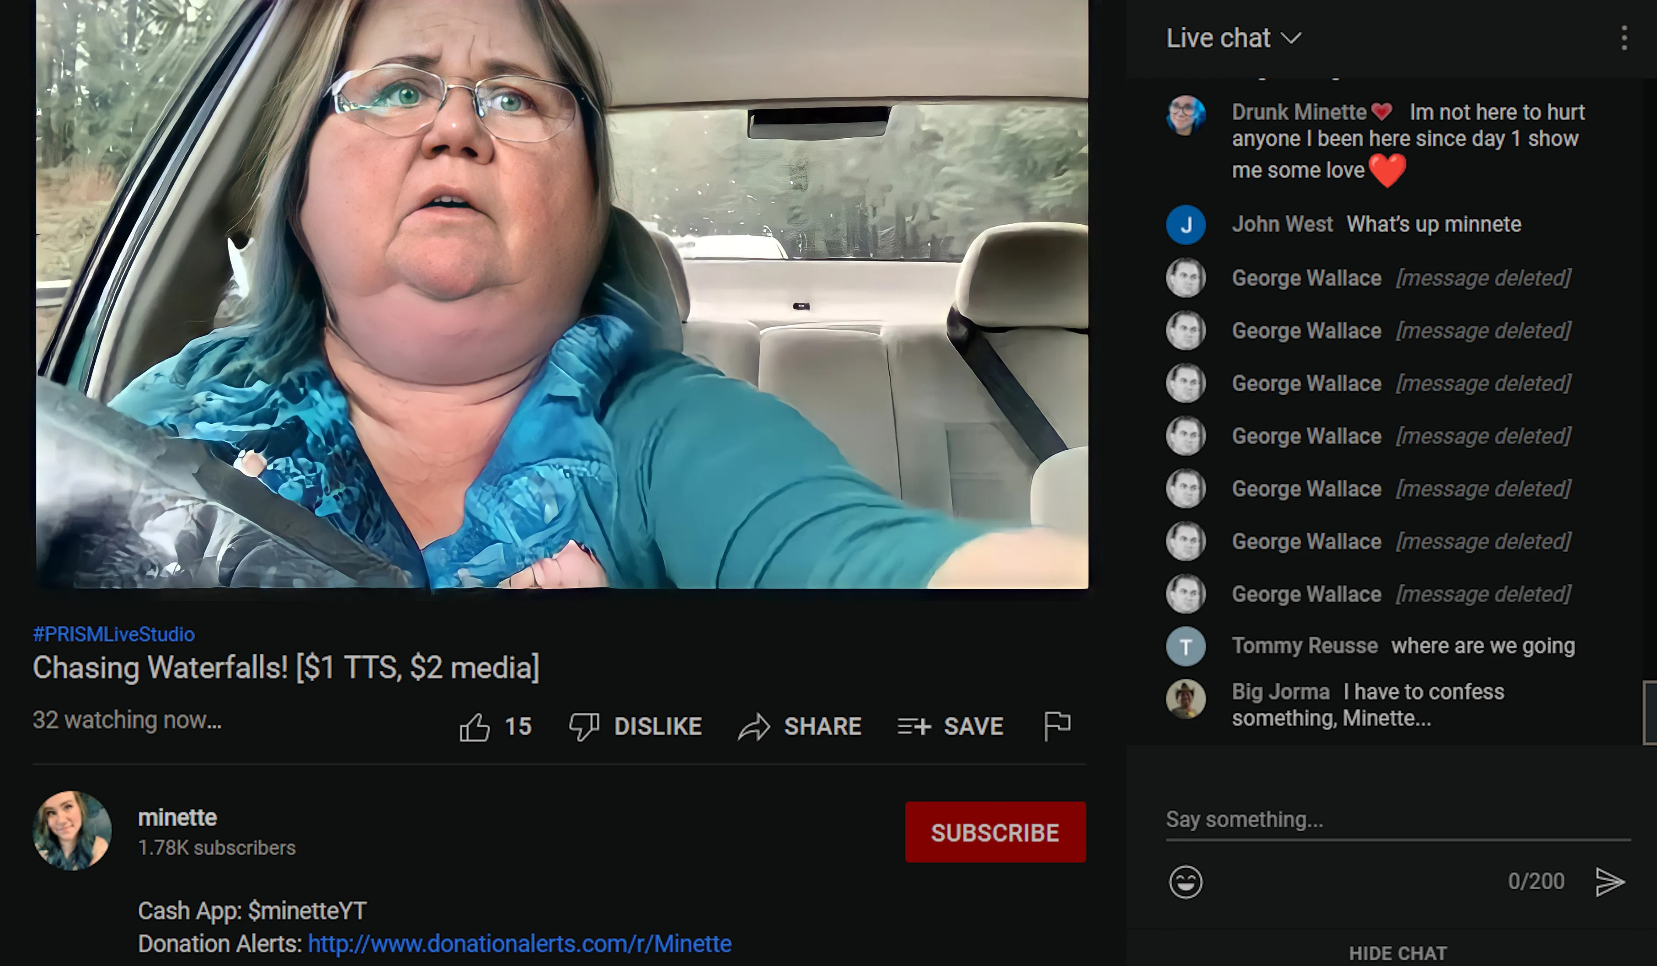Click the flag/report icon
This screenshot has width=1657, height=966.
1058,726
